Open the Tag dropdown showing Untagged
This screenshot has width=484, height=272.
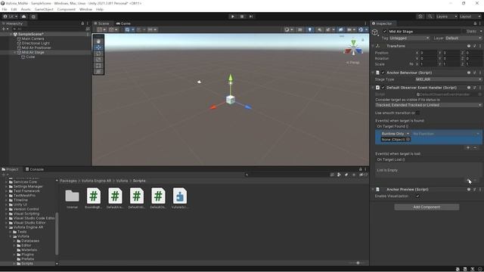(x=409, y=39)
